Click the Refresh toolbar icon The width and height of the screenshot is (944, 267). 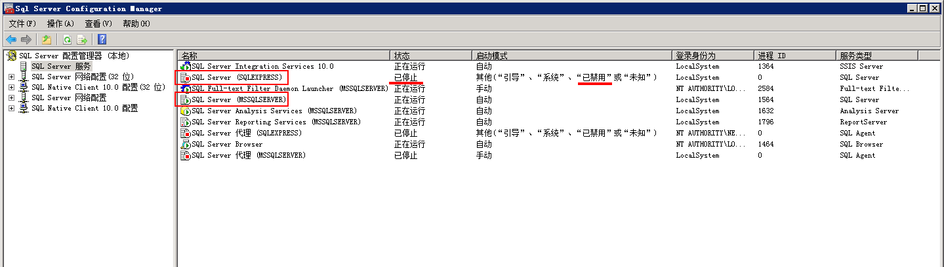click(x=67, y=39)
